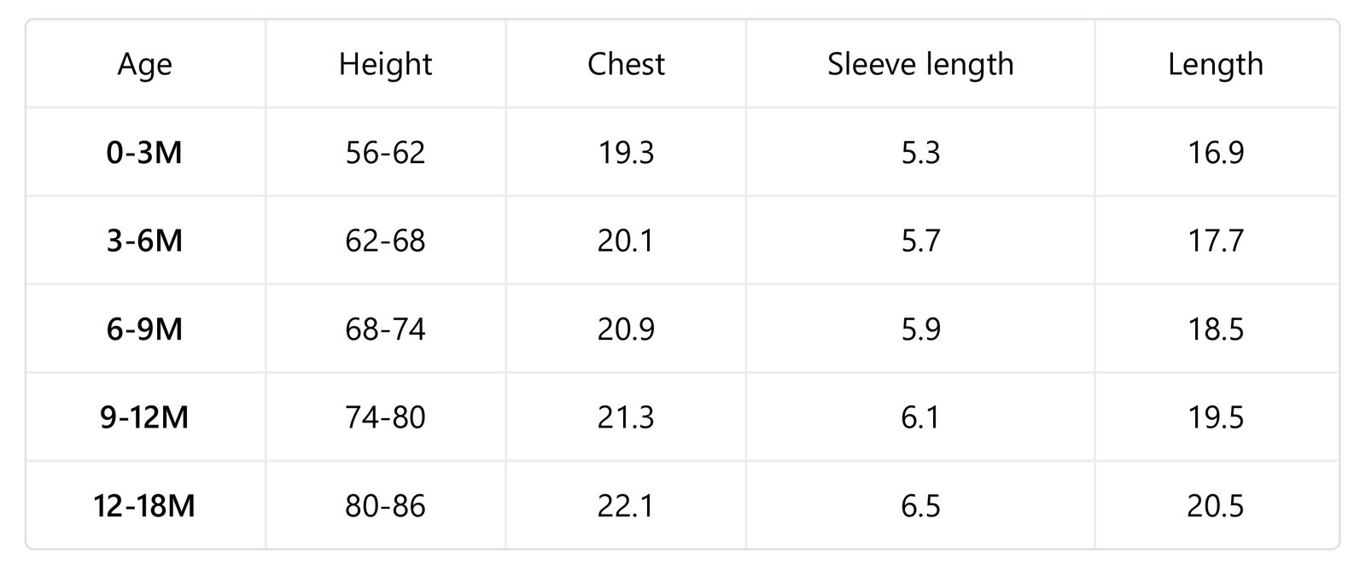Click the 80-86 height cell
This screenshot has height=571, width=1366.
(x=385, y=506)
